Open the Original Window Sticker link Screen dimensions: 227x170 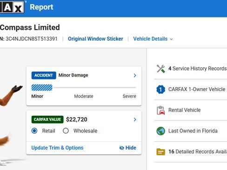(95, 39)
